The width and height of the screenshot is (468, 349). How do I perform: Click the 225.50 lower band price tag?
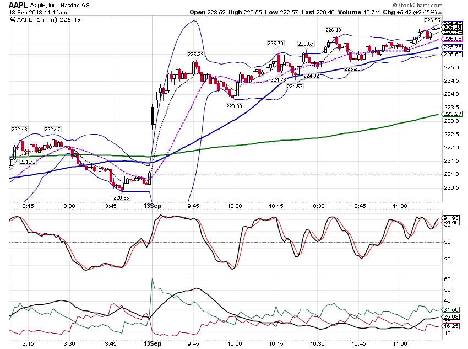pos(453,55)
